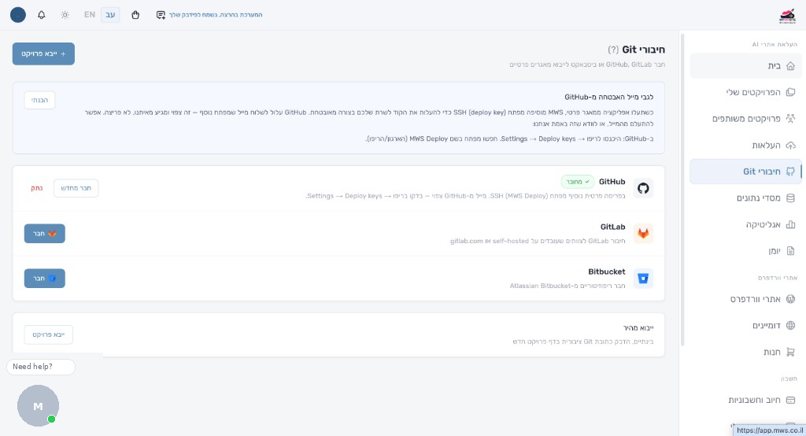
Task: Click the cloud upload icon in sidebar
Action: tap(790, 145)
